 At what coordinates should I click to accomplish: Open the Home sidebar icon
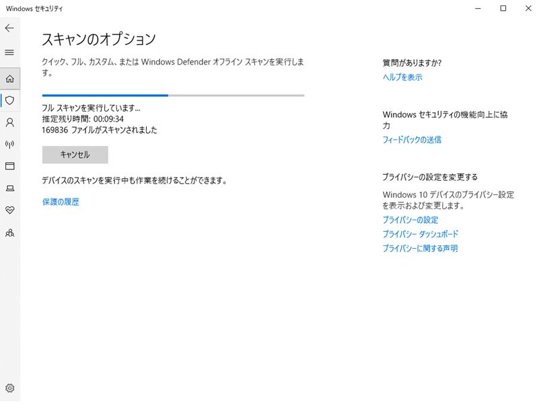click(9, 79)
